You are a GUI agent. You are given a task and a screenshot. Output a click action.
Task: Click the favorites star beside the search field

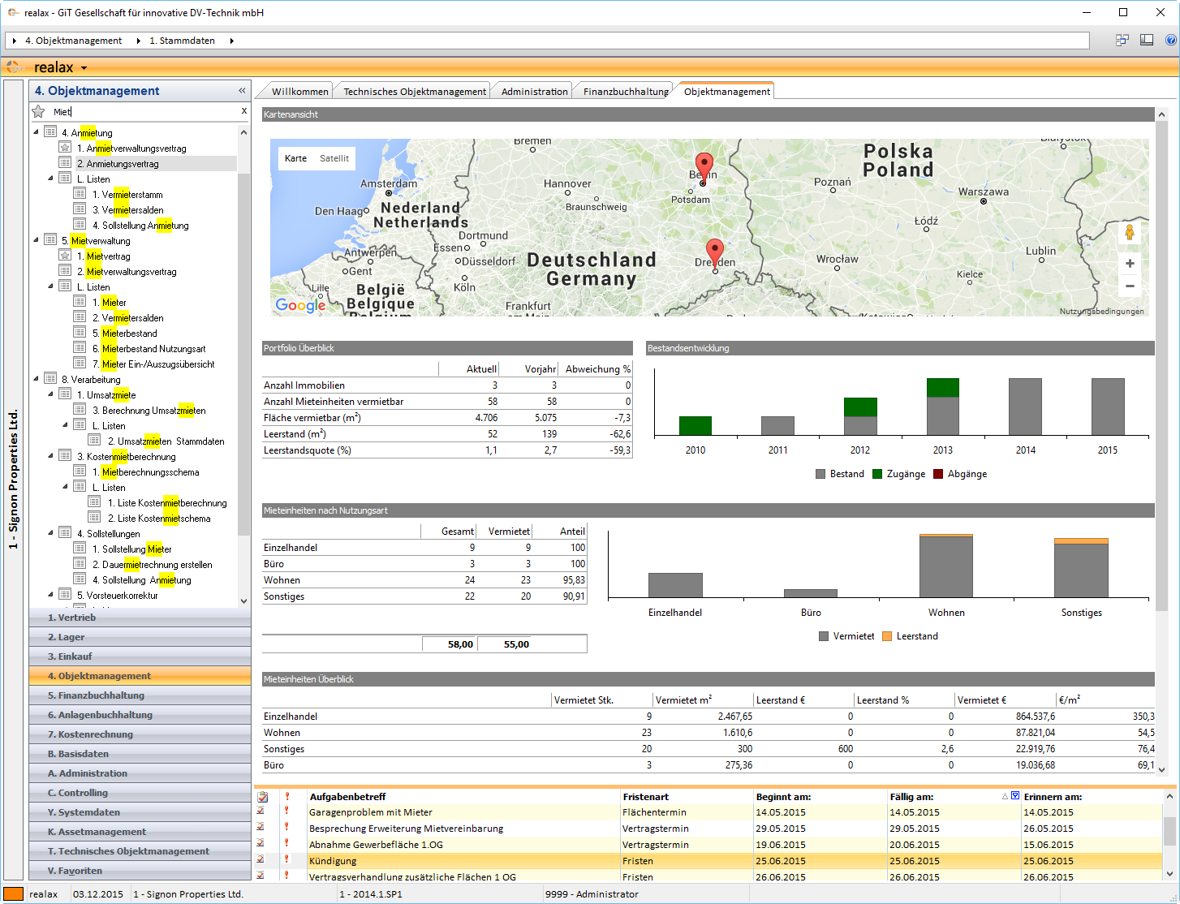pyautogui.click(x=38, y=111)
